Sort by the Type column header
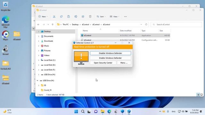This screenshot has width=205, height=115. click(x=143, y=31)
